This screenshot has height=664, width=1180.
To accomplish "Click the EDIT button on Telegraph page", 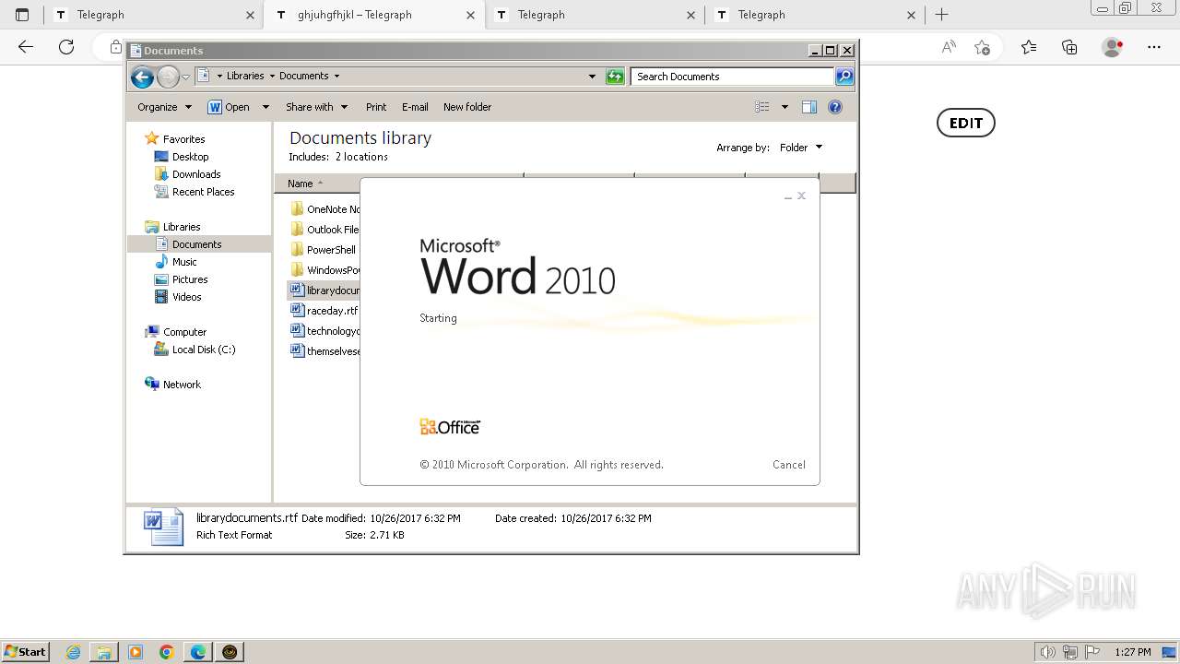I will pos(966,123).
